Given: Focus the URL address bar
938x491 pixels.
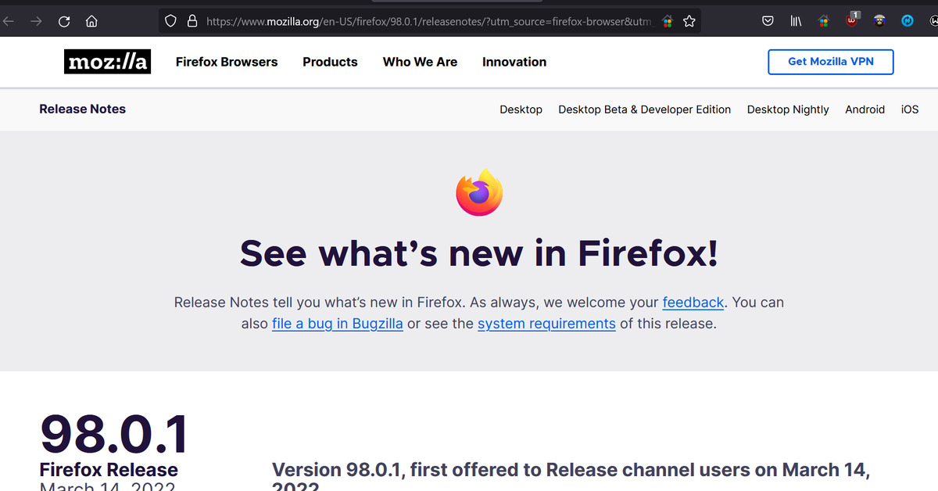Looking at the screenshot, I should 426,22.
